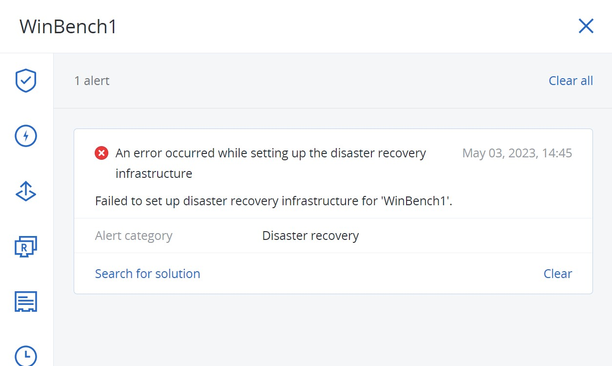
Task: Click the red error icon on the alert
Action: (102, 153)
